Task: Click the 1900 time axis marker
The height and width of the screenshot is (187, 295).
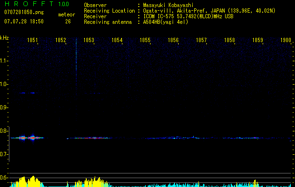Action: pos(286,40)
